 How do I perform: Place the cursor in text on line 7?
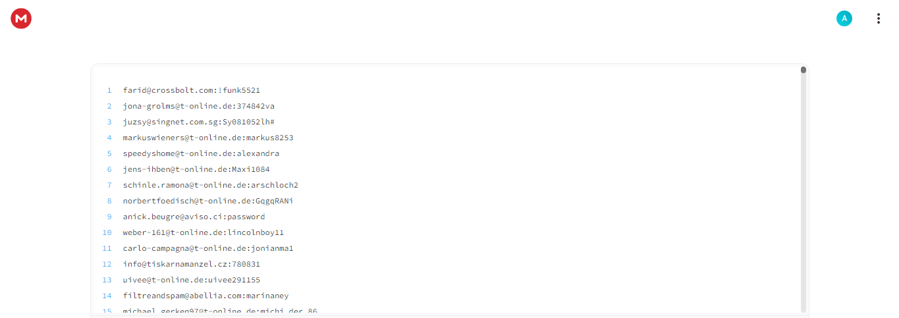[x=210, y=185]
